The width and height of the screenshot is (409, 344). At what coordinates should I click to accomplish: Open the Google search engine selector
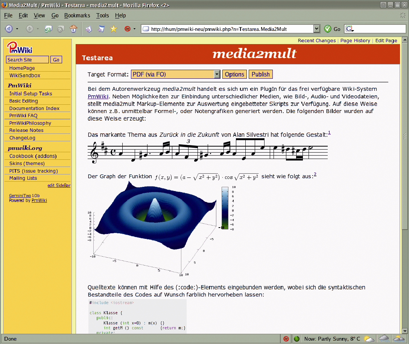click(350, 29)
